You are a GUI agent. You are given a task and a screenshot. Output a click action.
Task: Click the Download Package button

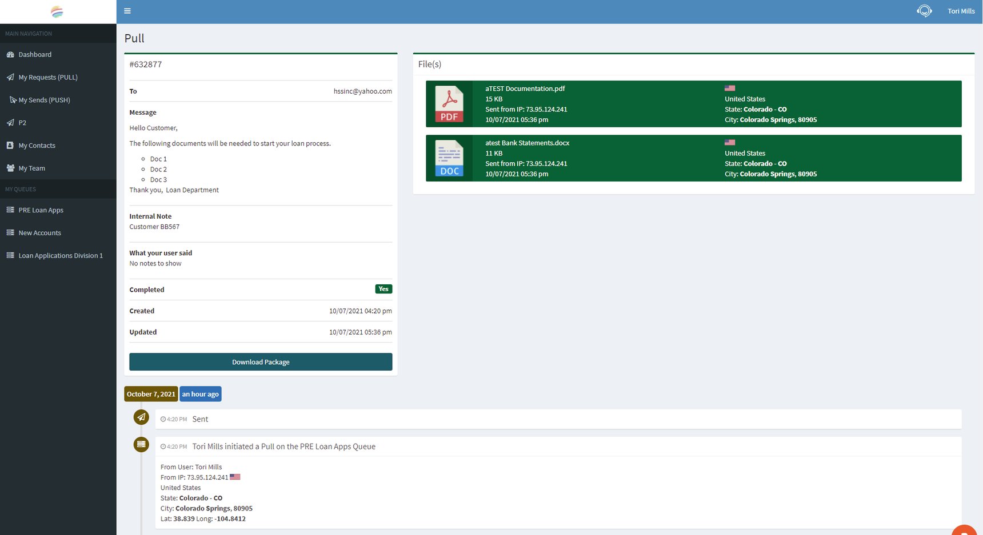click(261, 362)
